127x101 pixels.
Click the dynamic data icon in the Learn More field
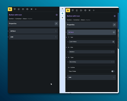click(113, 42)
